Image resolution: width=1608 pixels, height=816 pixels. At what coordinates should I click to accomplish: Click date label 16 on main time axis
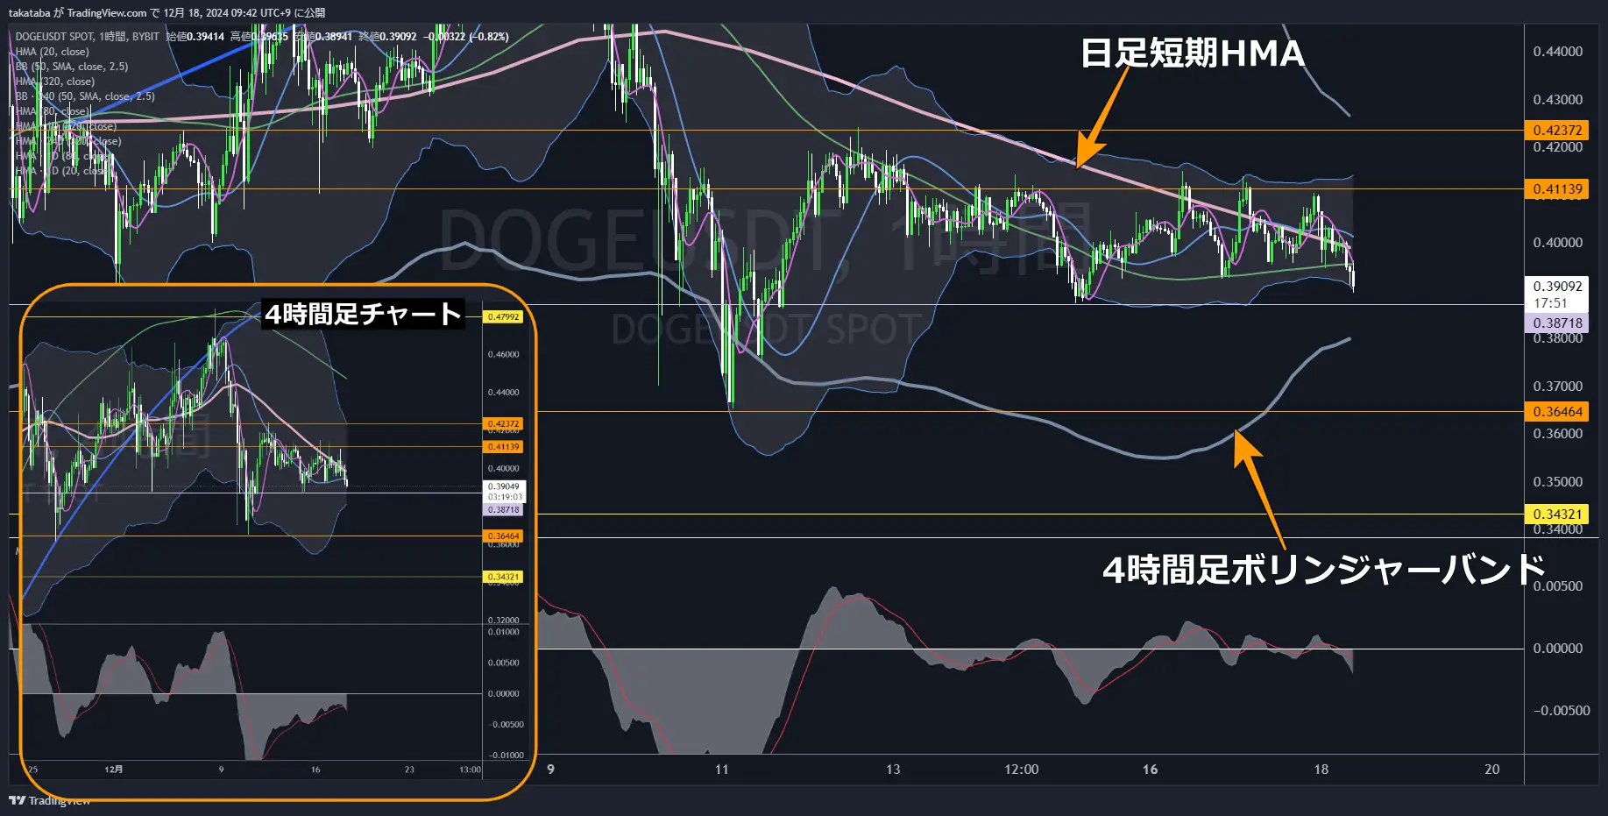(x=1150, y=770)
